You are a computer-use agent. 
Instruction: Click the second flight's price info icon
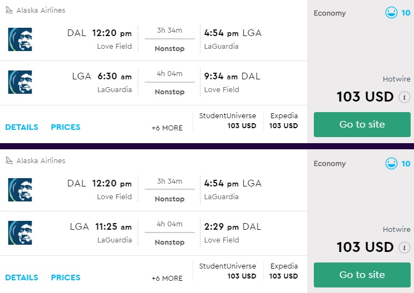tap(405, 247)
